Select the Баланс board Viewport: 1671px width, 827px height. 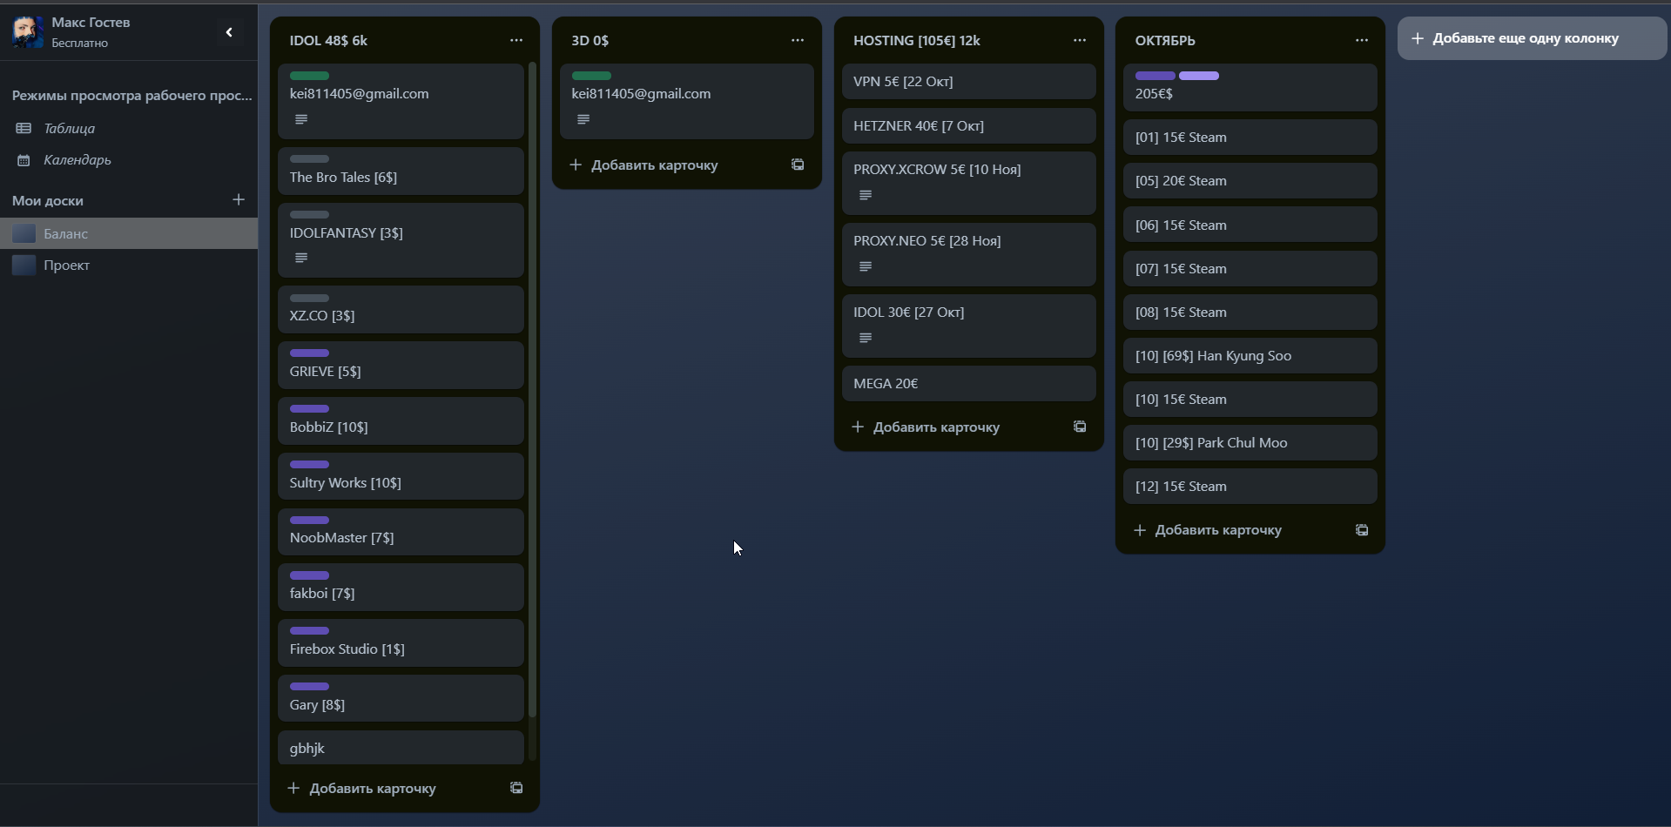[x=129, y=233]
